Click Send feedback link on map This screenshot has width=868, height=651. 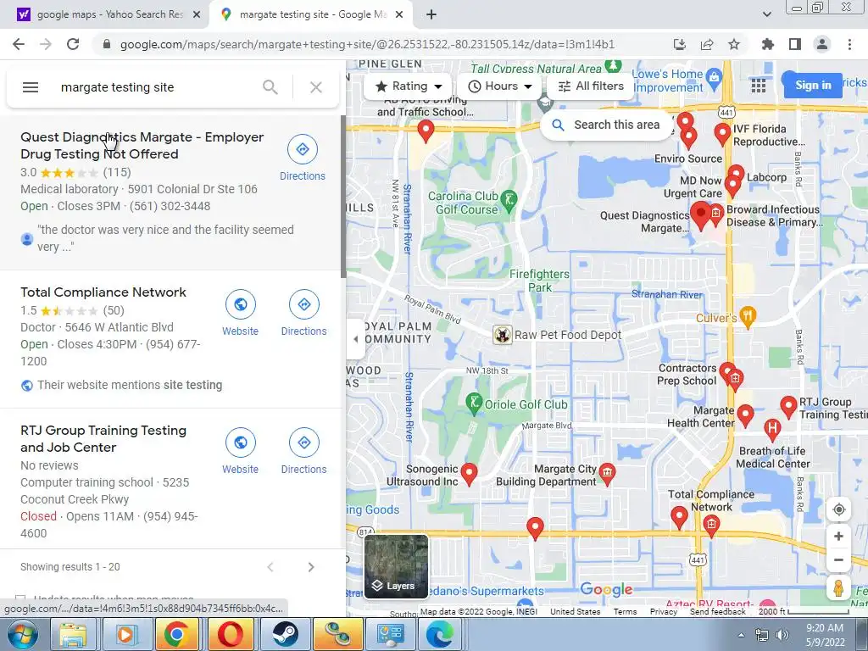[x=717, y=612]
